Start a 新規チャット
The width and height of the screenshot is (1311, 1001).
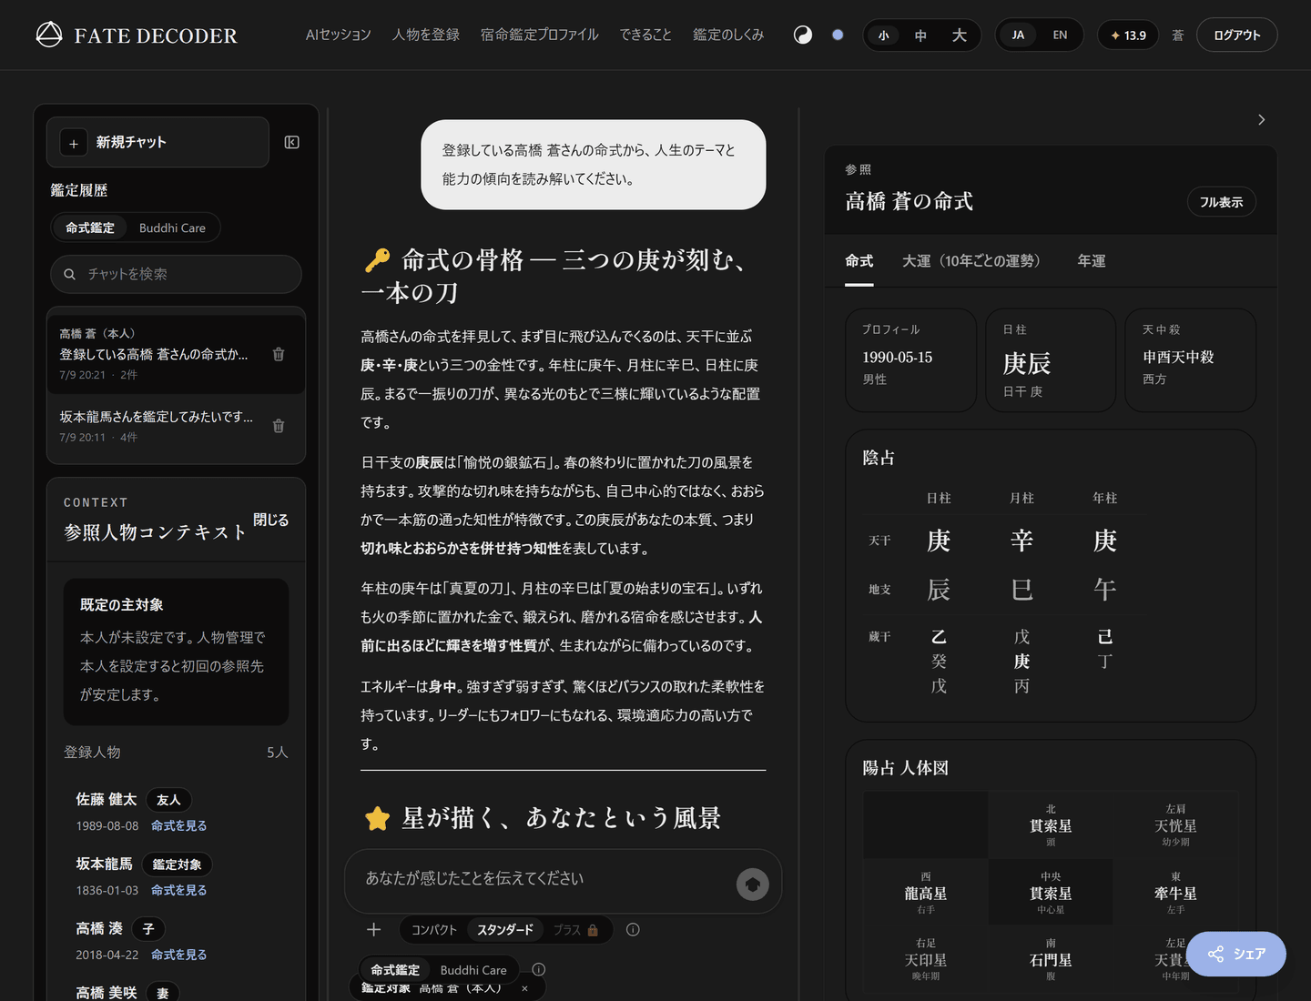158,142
